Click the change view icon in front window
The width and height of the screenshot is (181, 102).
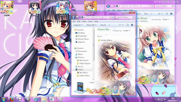(120, 25)
